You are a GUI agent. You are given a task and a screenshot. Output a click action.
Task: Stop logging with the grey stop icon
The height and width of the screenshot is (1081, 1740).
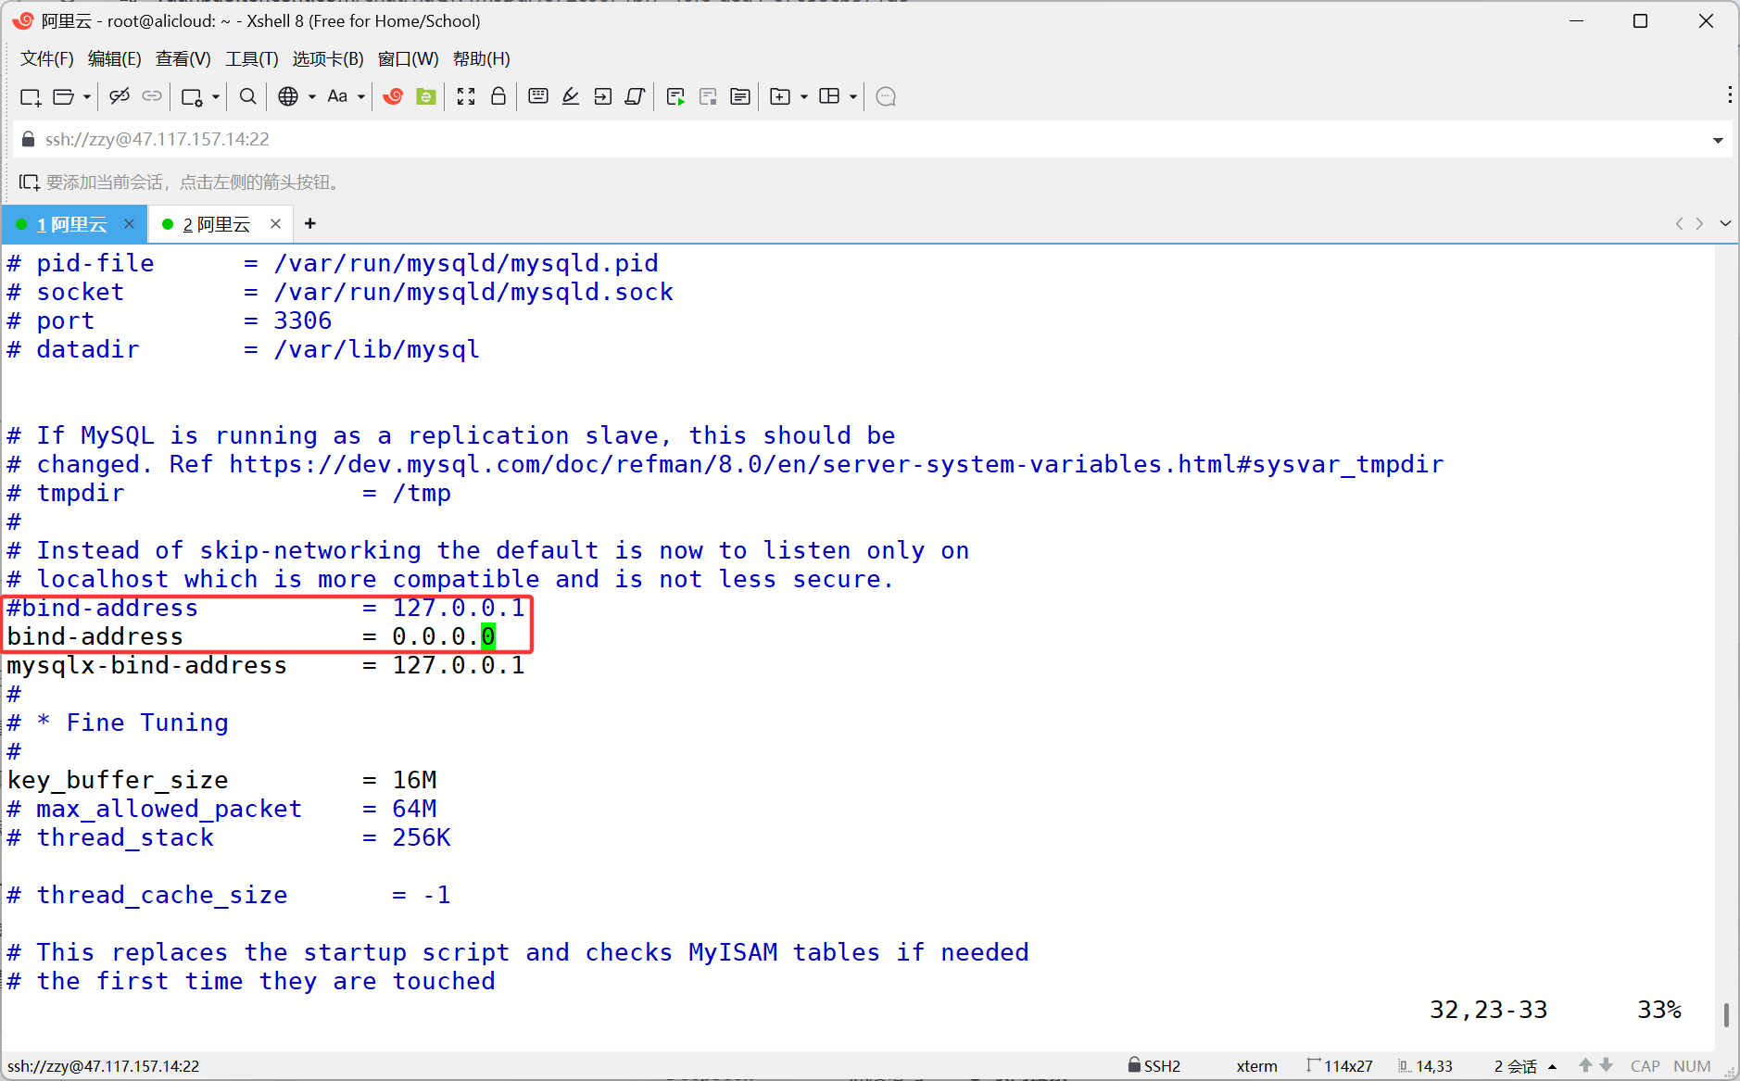[x=708, y=96]
